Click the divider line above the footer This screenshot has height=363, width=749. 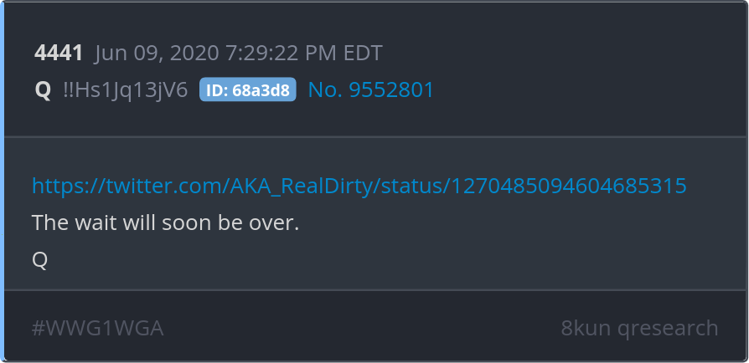point(375,289)
